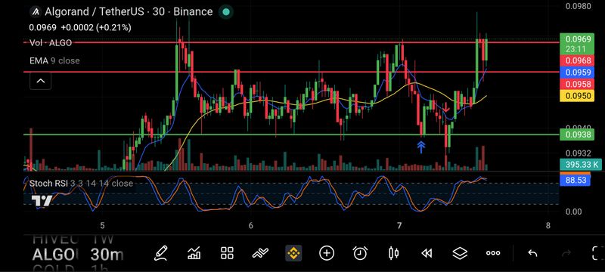The height and width of the screenshot is (272, 605).
Task: Click the date 7 on time axis
Action: pyautogui.click(x=399, y=225)
